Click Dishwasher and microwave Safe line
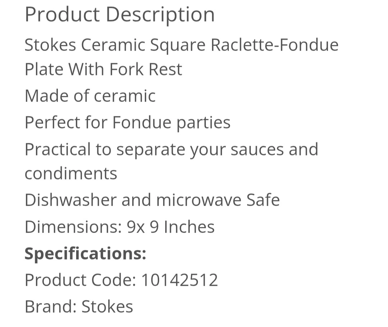 (x=152, y=200)
